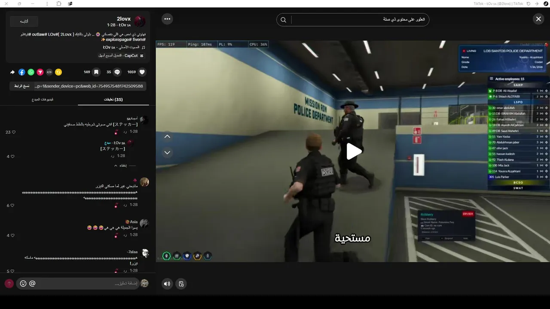This screenshot has height=309, width=550.
Task: Open the 2lovx profile avatar
Action: click(x=140, y=21)
